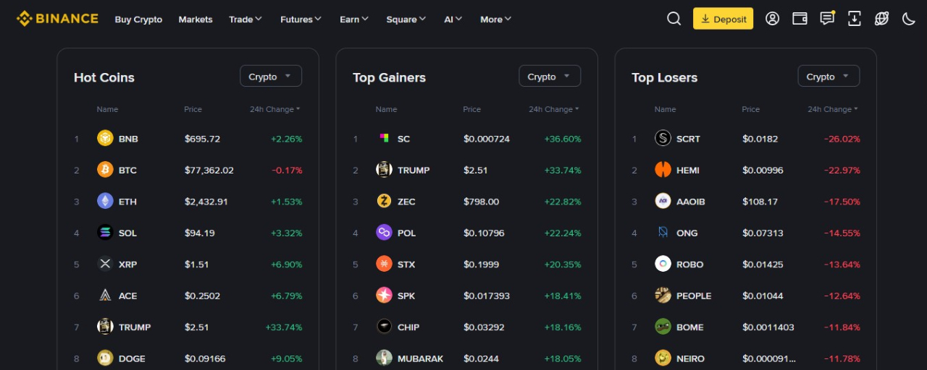Click the Binance logo
Viewport: 927px width, 370px height.
tap(57, 19)
